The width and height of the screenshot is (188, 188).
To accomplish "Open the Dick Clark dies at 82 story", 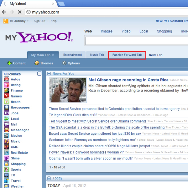I will pos(73,115).
